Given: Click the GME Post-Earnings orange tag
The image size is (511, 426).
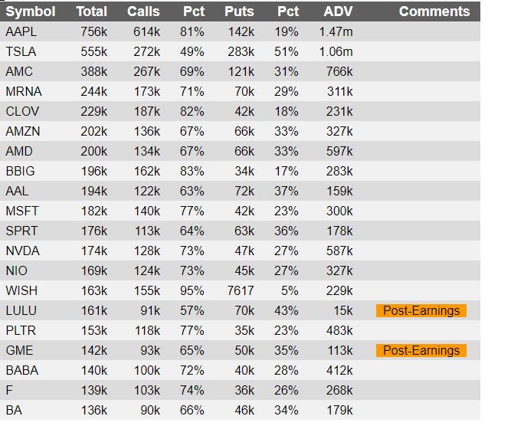Looking at the screenshot, I should (421, 350).
